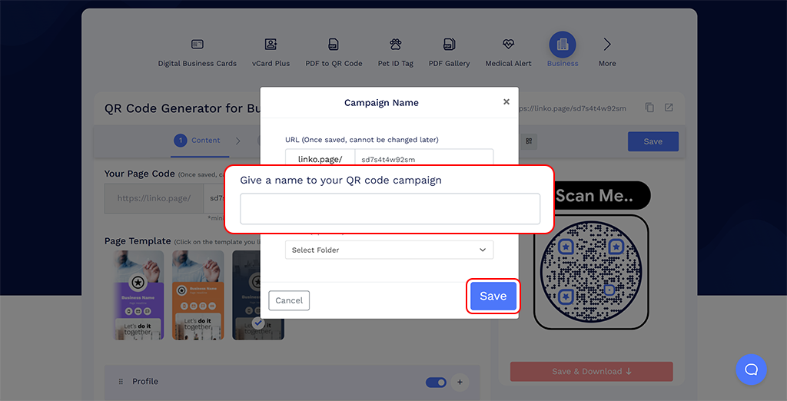Focus the QR code campaign name field
Screen dimensions: 787x401
pos(390,209)
